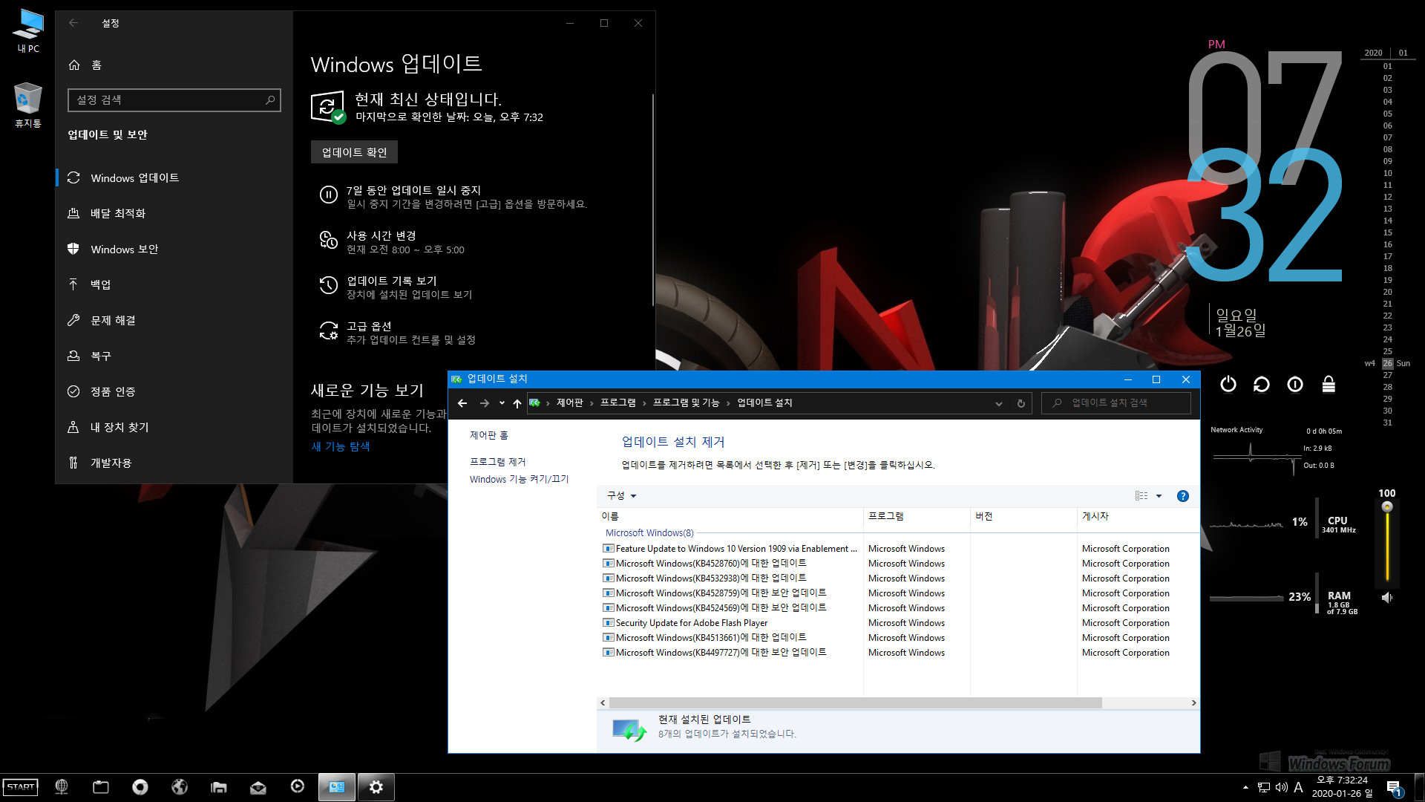Click the 설정 검색 search field
The width and height of the screenshot is (1425, 802).
(174, 100)
